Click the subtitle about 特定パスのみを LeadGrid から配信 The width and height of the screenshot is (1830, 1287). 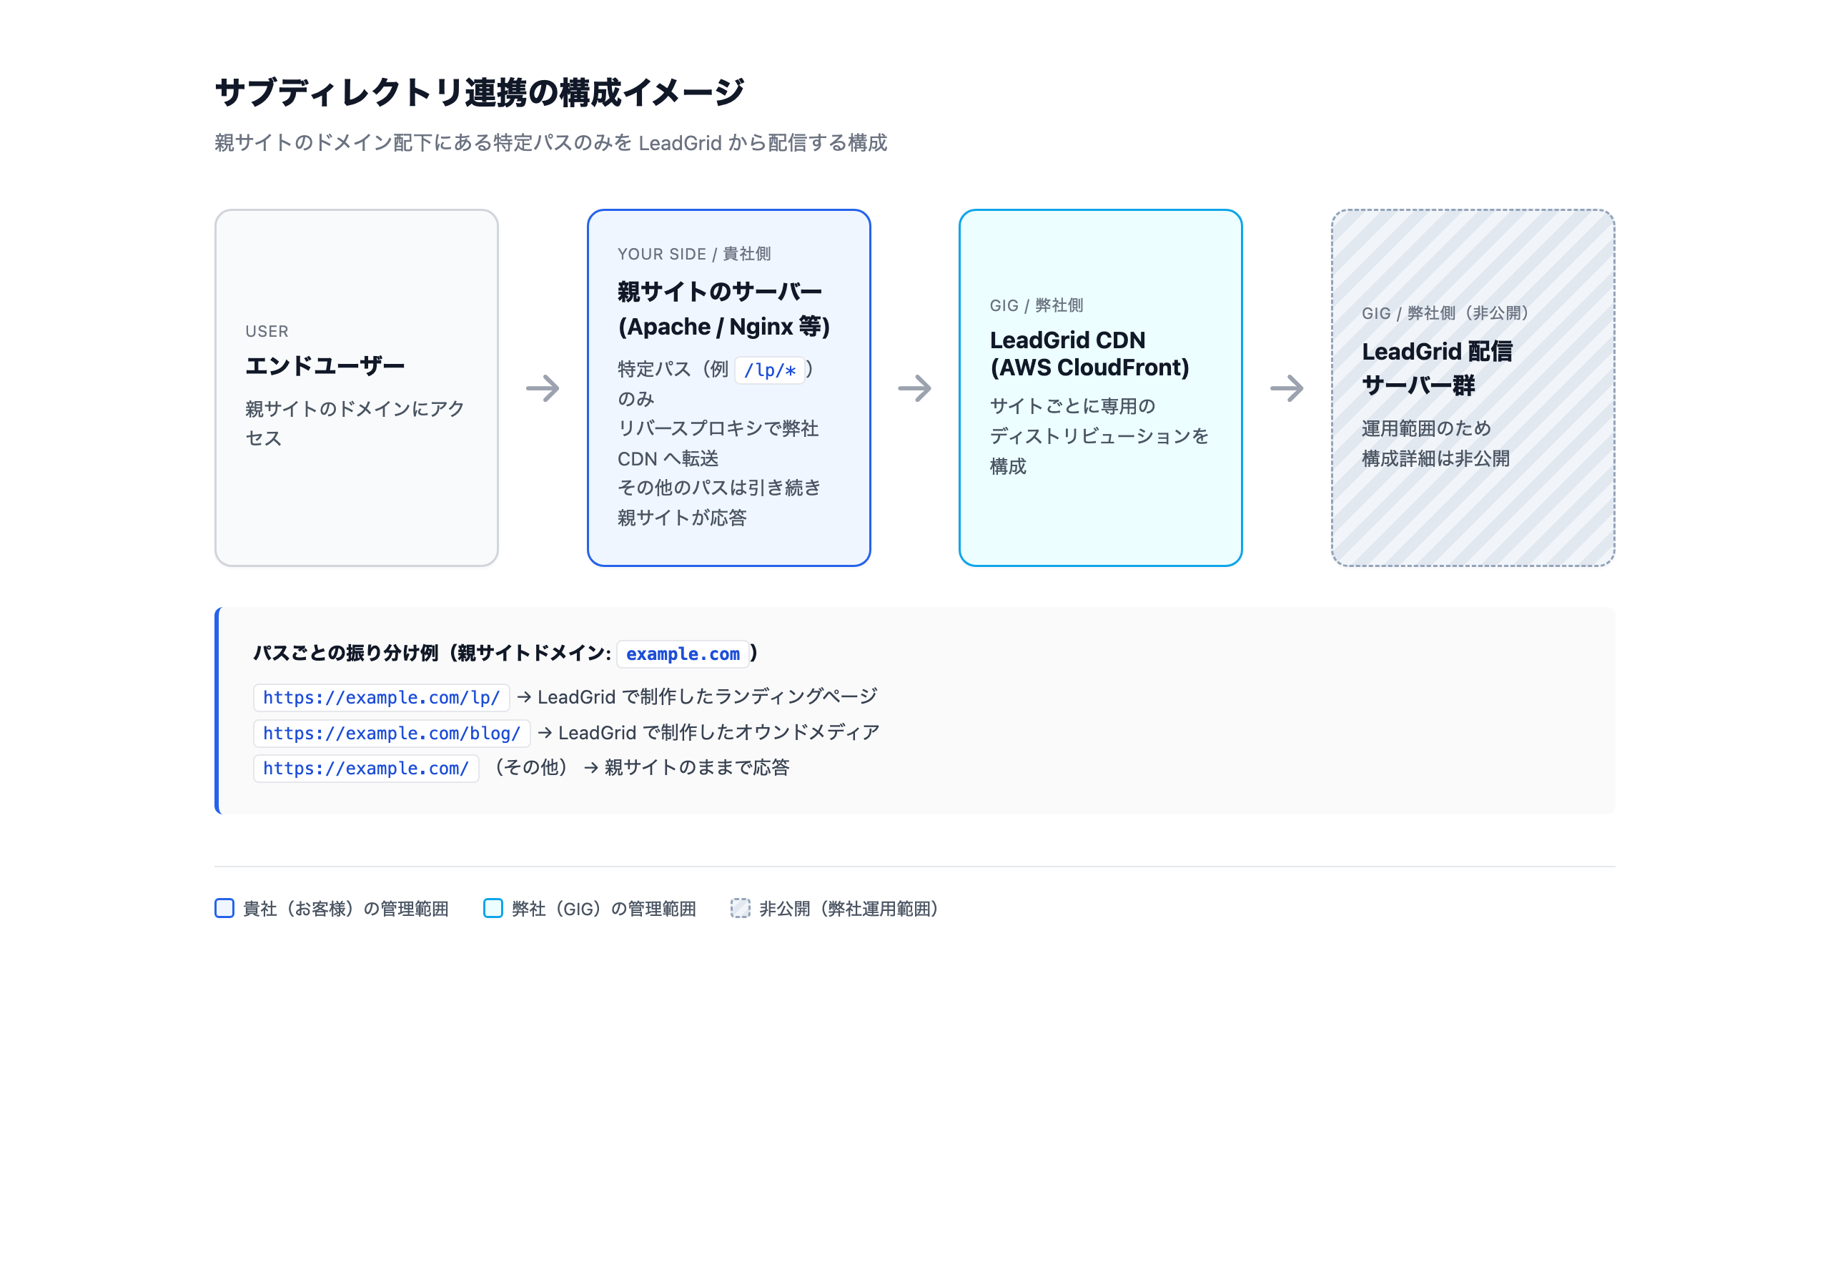point(550,143)
